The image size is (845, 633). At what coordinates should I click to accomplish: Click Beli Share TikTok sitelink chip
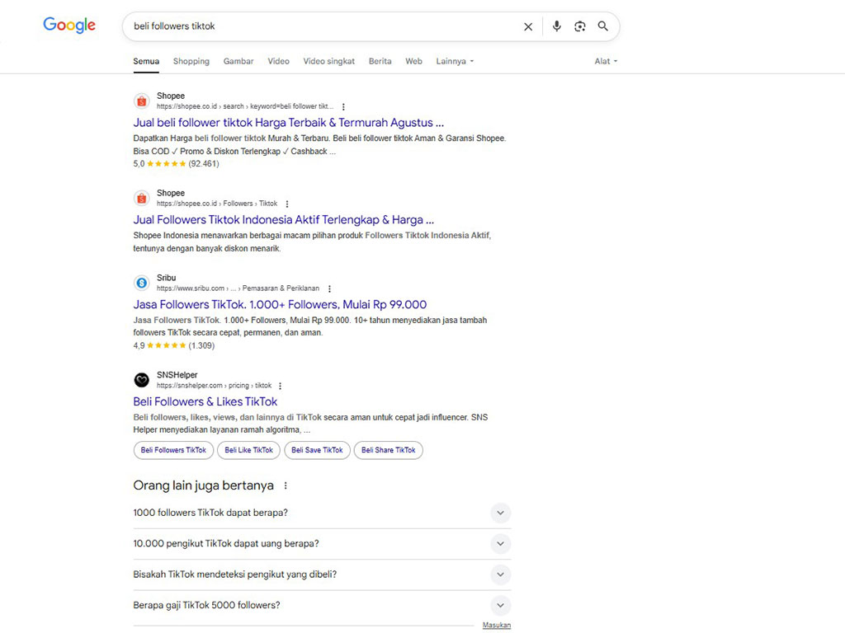(x=389, y=451)
